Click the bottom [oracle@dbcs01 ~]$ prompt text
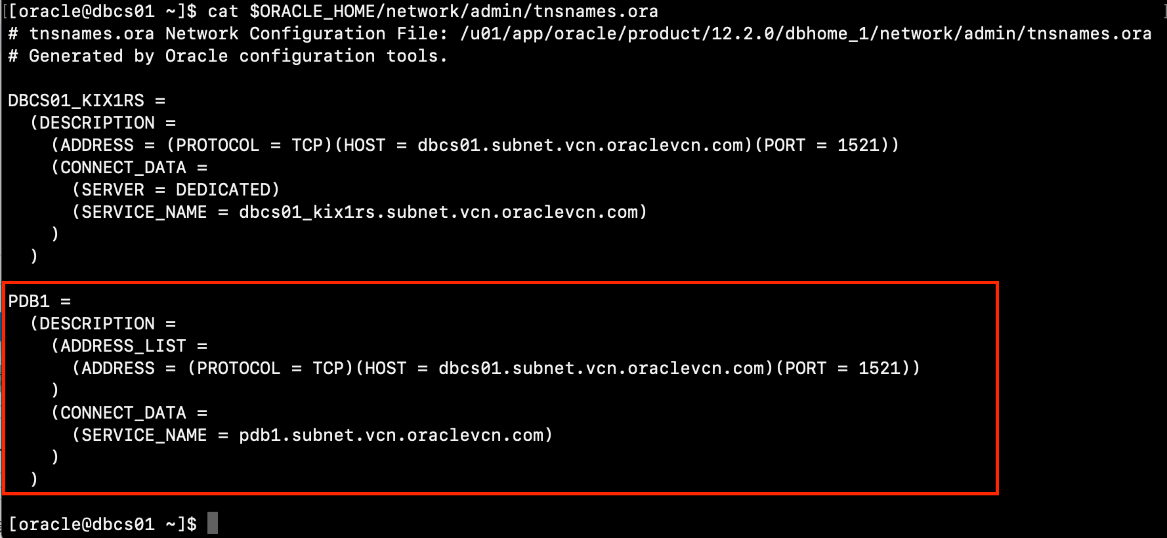 pos(102,524)
